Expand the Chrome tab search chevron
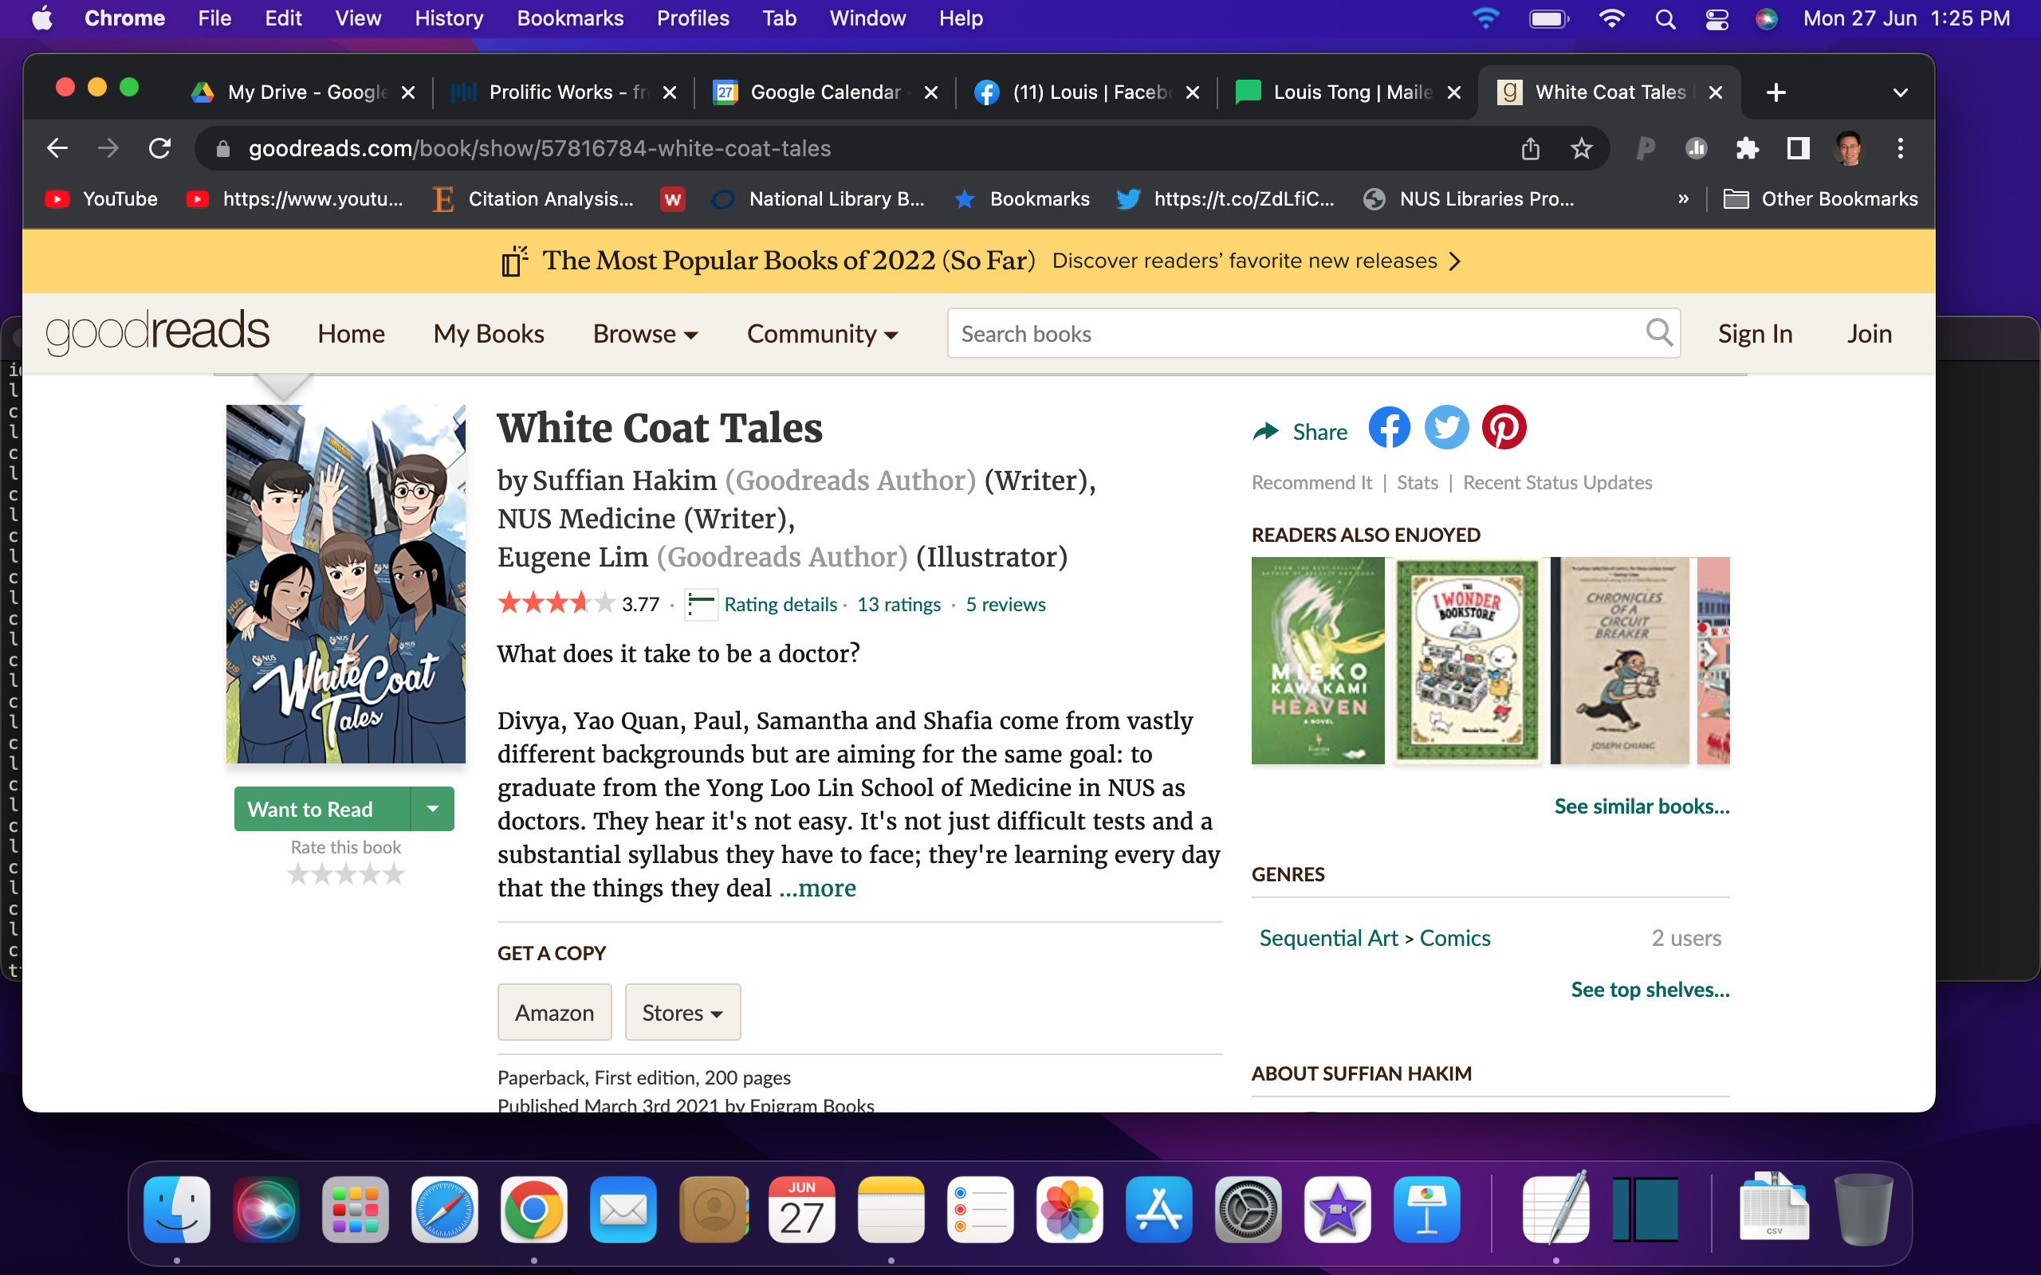 (x=1899, y=92)
